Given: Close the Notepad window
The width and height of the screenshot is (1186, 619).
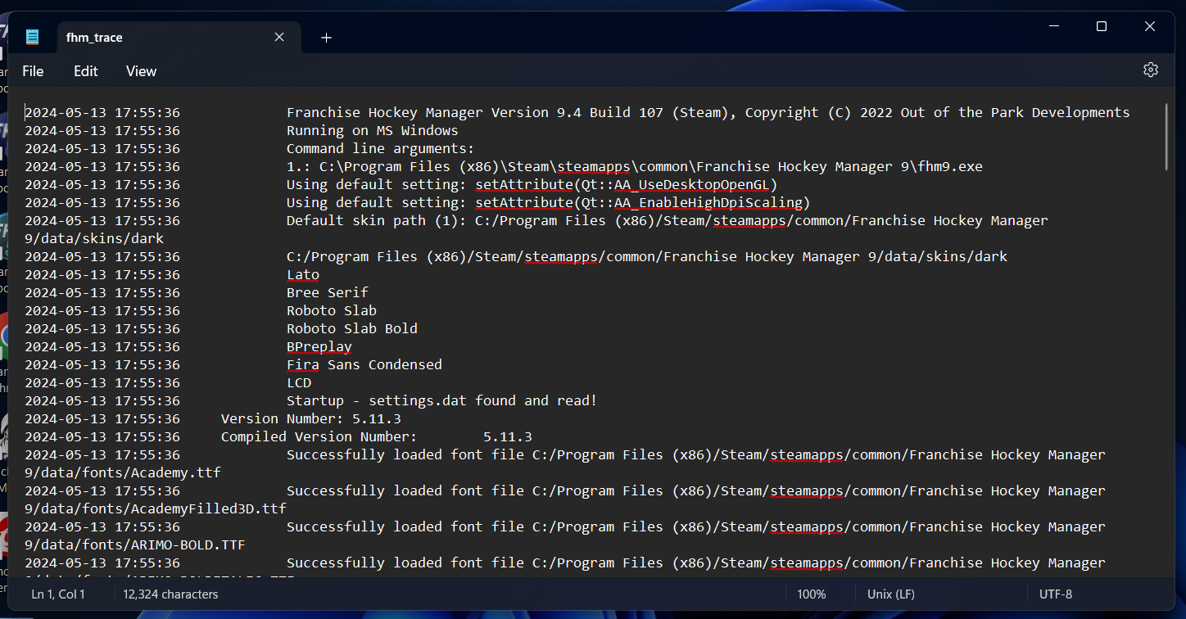Looking at the screenshot, I should click(1150, 27).
